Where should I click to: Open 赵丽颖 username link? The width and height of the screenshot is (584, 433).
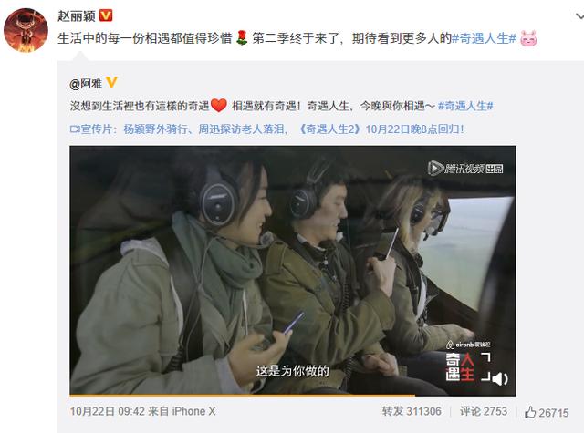77,16
